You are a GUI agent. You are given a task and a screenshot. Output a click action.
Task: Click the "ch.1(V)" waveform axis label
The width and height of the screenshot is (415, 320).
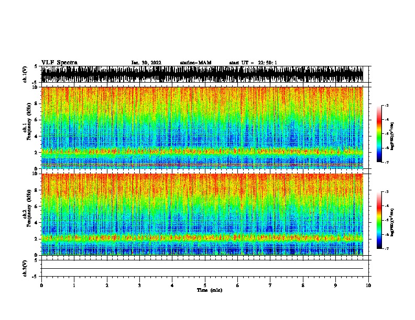coord(25,74)
